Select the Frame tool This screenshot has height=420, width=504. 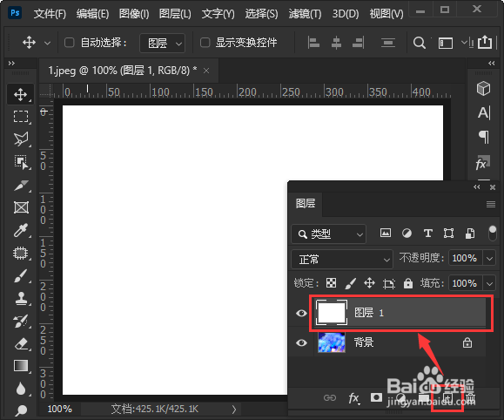tap(21, 207)
